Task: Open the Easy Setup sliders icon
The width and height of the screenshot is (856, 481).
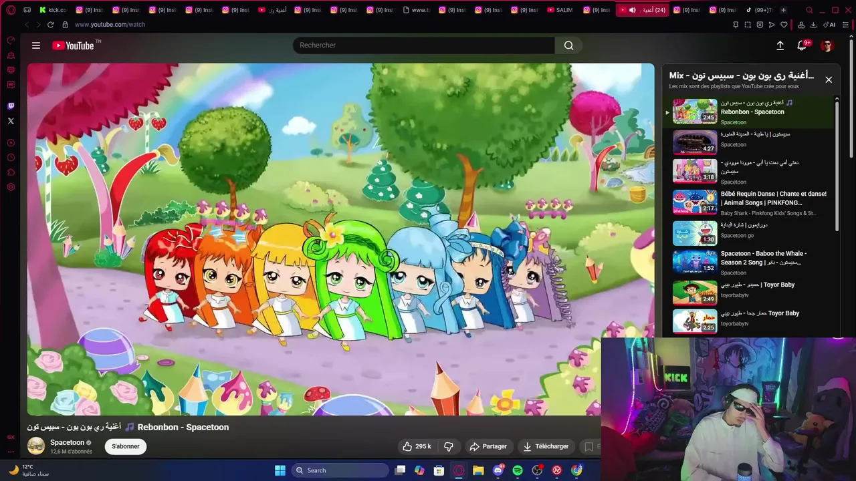Action: tap(845, 25)
